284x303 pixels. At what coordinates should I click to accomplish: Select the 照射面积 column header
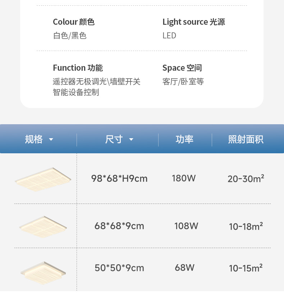tap(246, 139)
